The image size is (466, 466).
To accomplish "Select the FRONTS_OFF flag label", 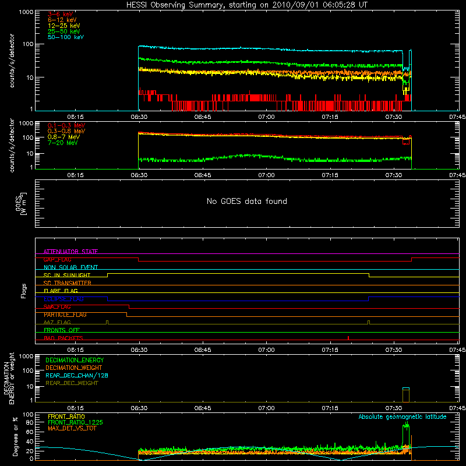I will tap(62, 330).
